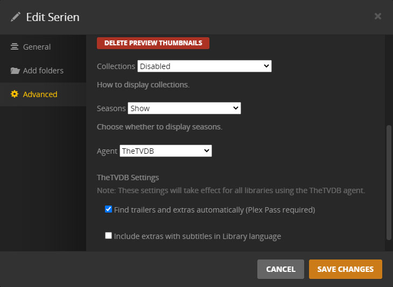Enable Include extras with subtitles checkbox

click(109, 236)
